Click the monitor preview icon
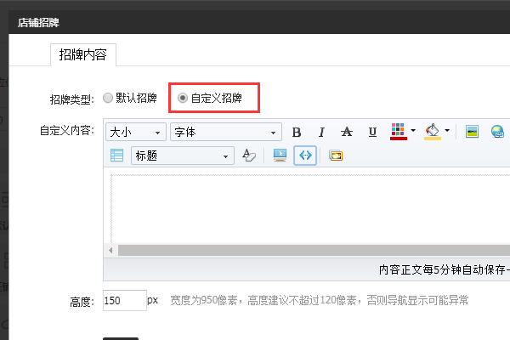The width and height of the screenshot is (510, 340). (280, 156)
